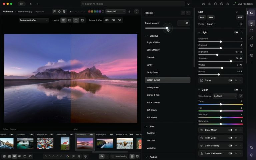
Task: Toggle filmstrip visibility icon at bottom right
Action: pos(132,156)
